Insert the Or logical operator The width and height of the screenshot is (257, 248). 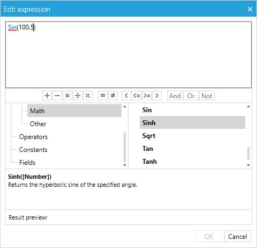[x=191, y=96]
